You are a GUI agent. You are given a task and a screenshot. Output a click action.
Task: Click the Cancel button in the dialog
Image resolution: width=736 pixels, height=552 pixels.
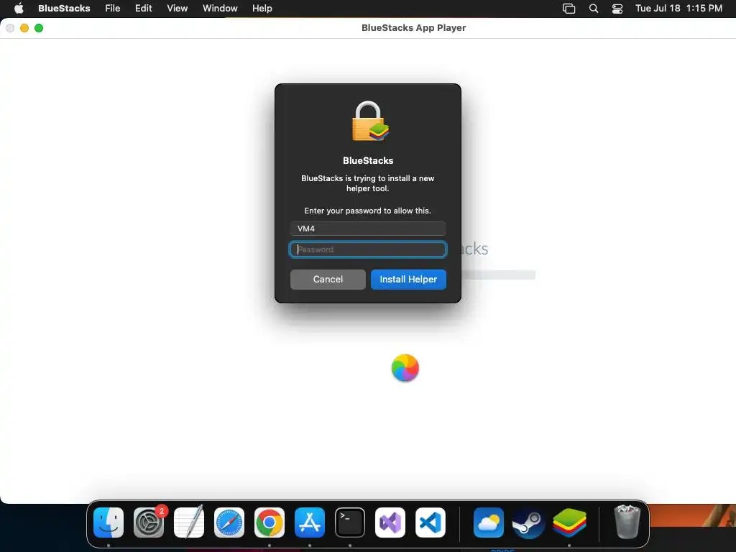click(328, 280)
